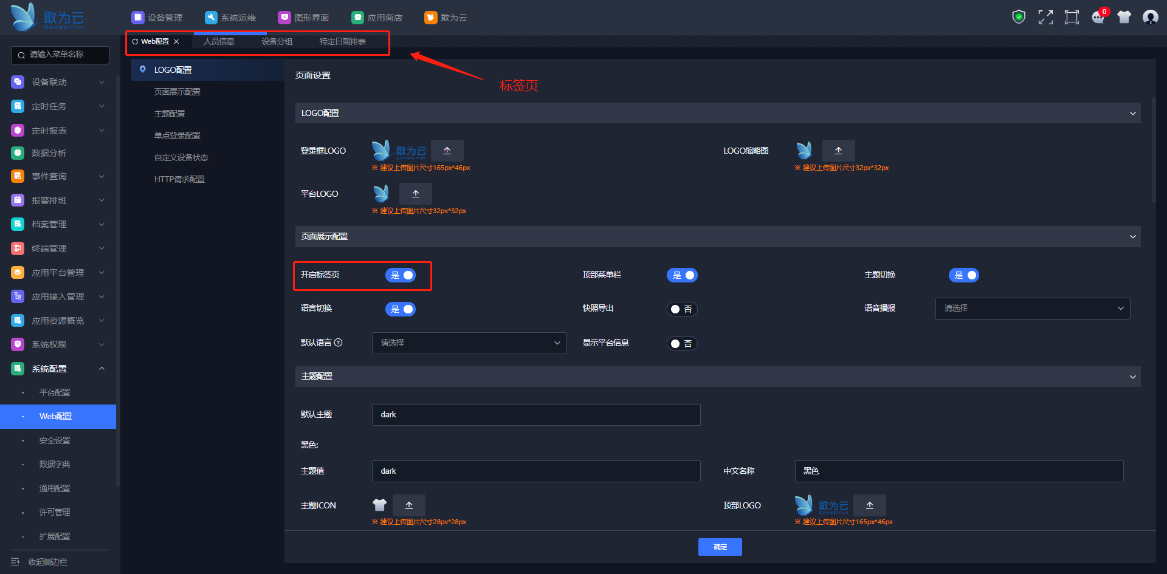
Task: Open the theme switch shirt icon in header
Action: [x=1124, y=17]
